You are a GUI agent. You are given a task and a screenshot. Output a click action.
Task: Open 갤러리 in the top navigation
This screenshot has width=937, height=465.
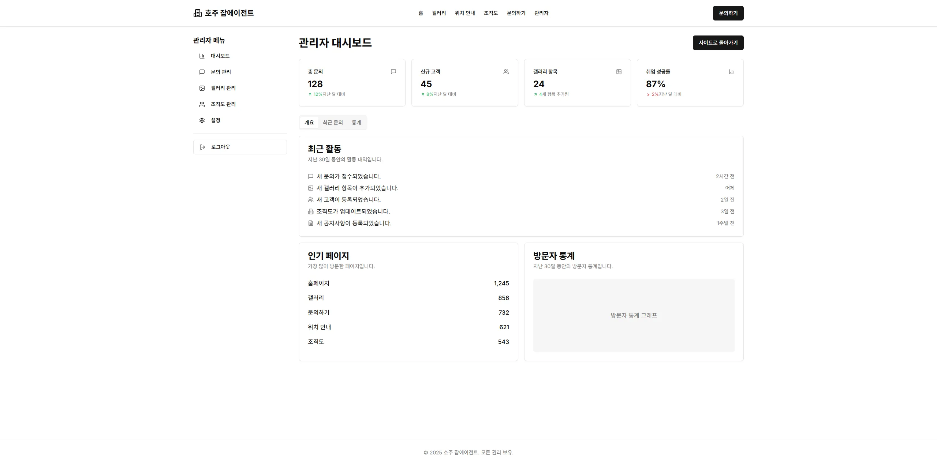[439, 13]
